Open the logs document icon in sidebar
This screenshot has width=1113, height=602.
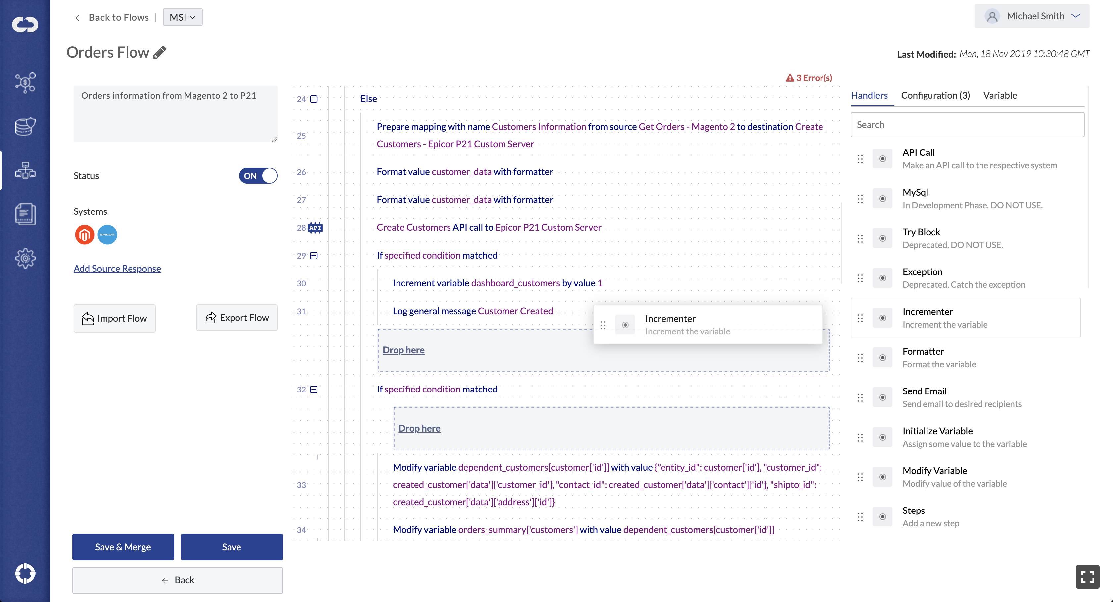(25, 214)
